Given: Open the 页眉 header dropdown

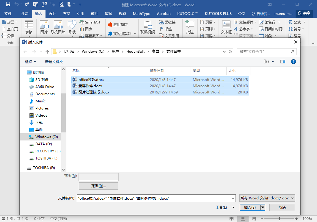Looking at the screenshot, I should coord(208,22).
